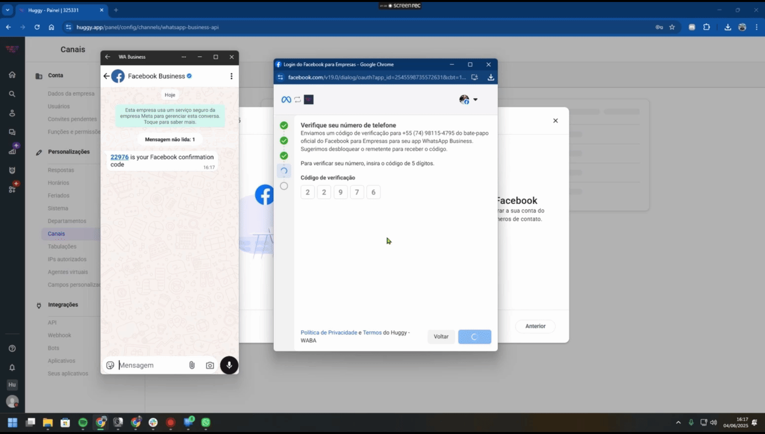Open the chats icon in Huggy sidebar

(x=12, y=132)
